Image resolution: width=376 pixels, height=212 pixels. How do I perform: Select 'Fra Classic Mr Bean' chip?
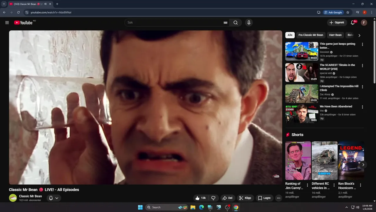tap(311, 35)
